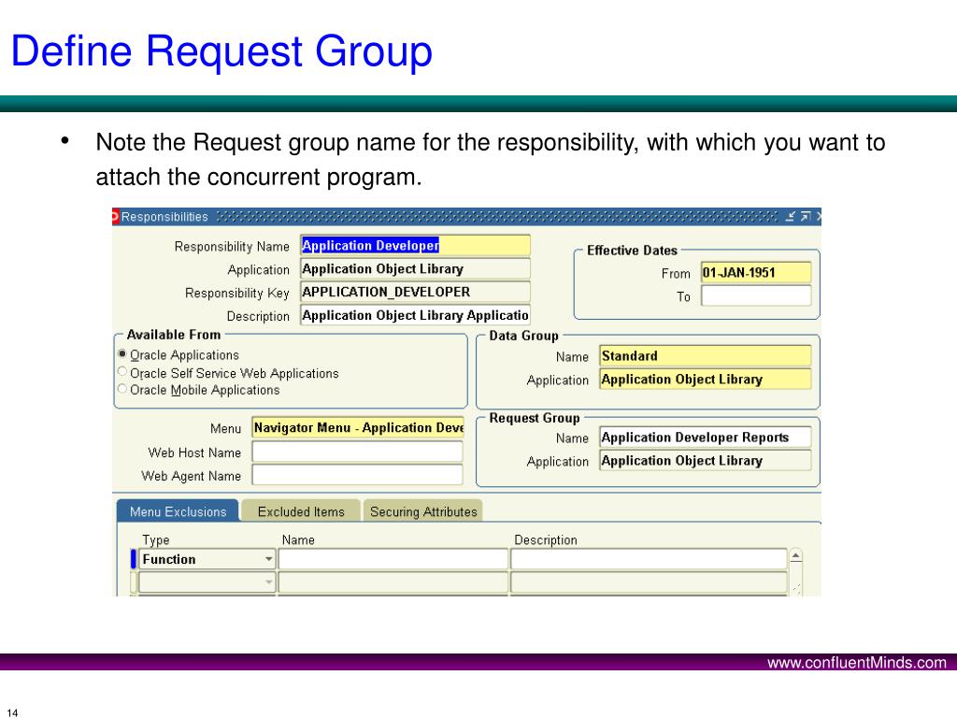957x718 pixels.
Task: Click the Responsibilities window title text
Action: [x=164, y=217]
